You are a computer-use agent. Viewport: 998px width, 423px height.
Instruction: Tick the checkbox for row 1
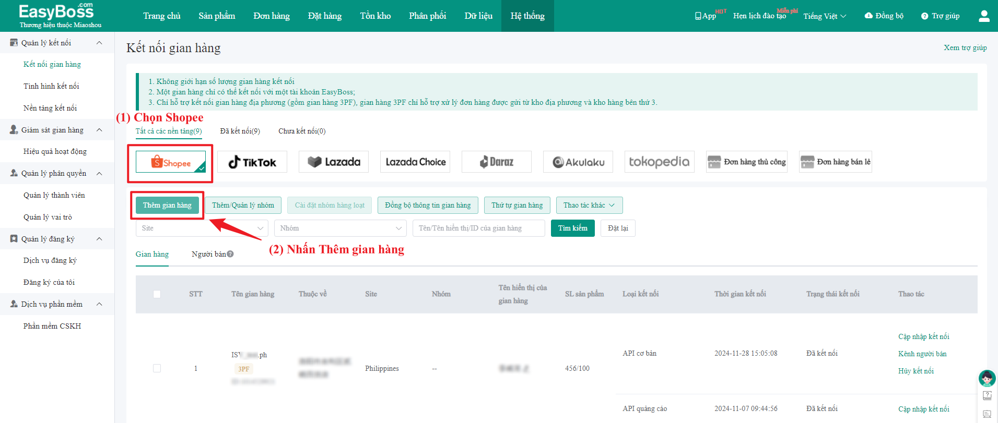(x=157, y=368)
